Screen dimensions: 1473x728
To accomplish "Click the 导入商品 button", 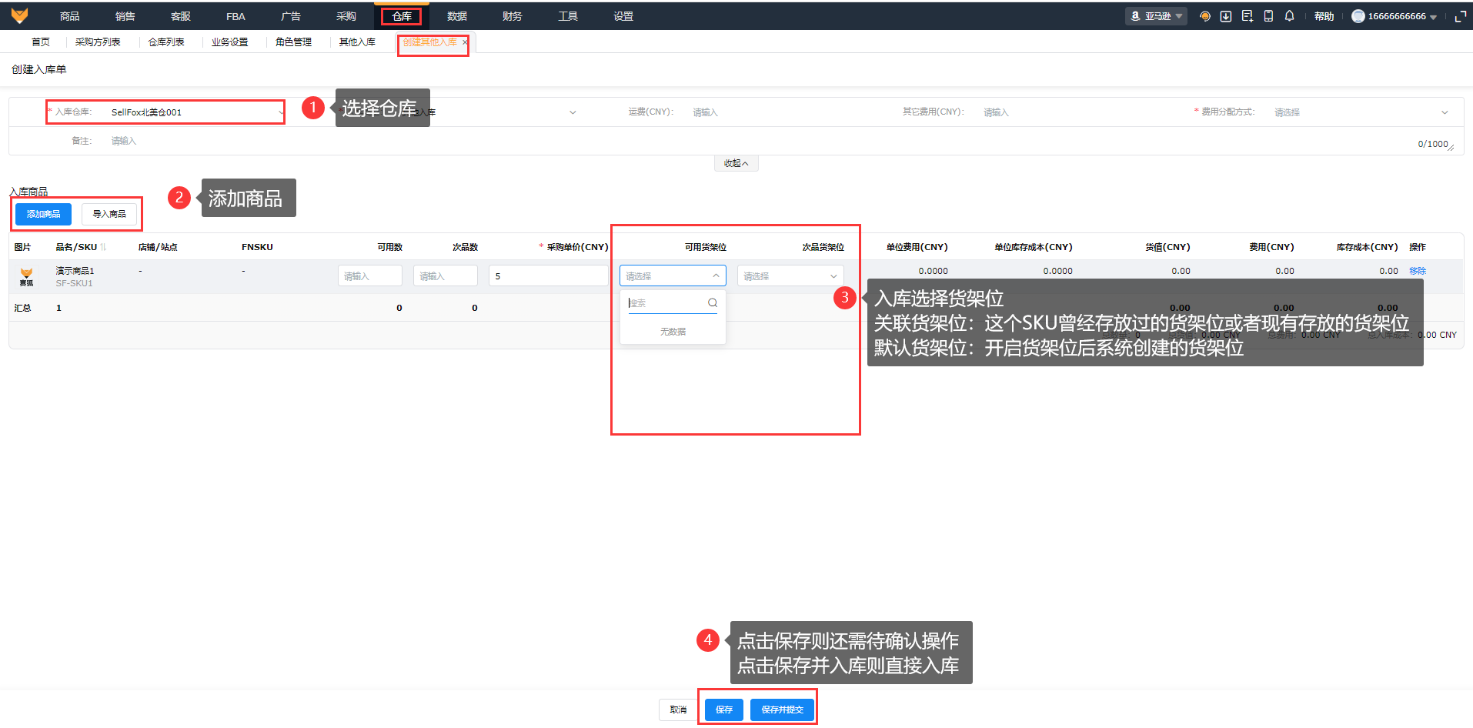I will coord(109,214).
